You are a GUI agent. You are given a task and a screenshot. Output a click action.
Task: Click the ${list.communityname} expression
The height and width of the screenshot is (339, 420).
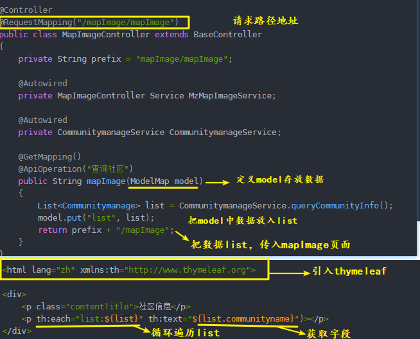[243, 319]
